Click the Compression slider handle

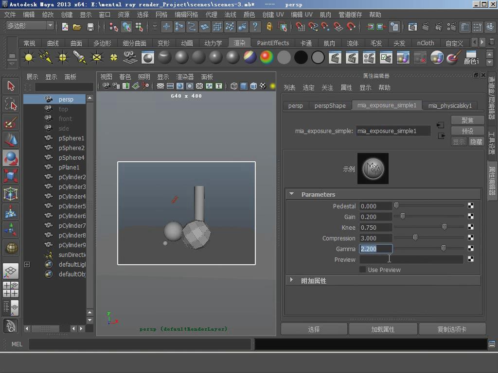coord(415,237)
